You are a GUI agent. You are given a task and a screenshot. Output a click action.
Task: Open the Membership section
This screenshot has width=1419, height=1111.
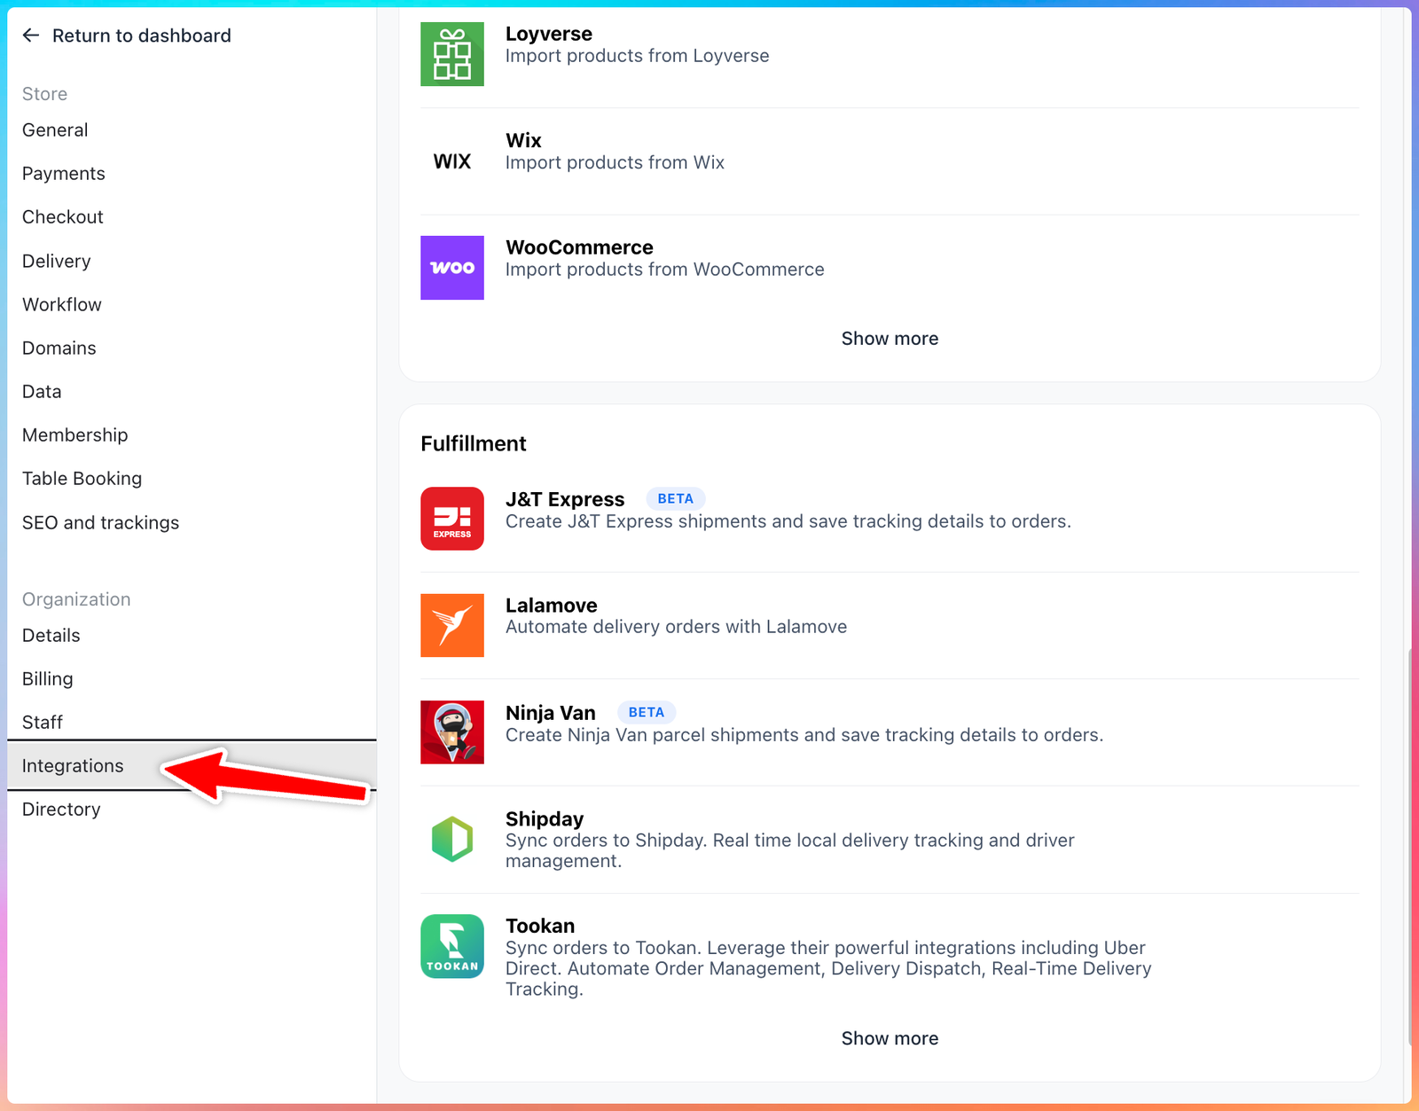(x=75, y=434)
